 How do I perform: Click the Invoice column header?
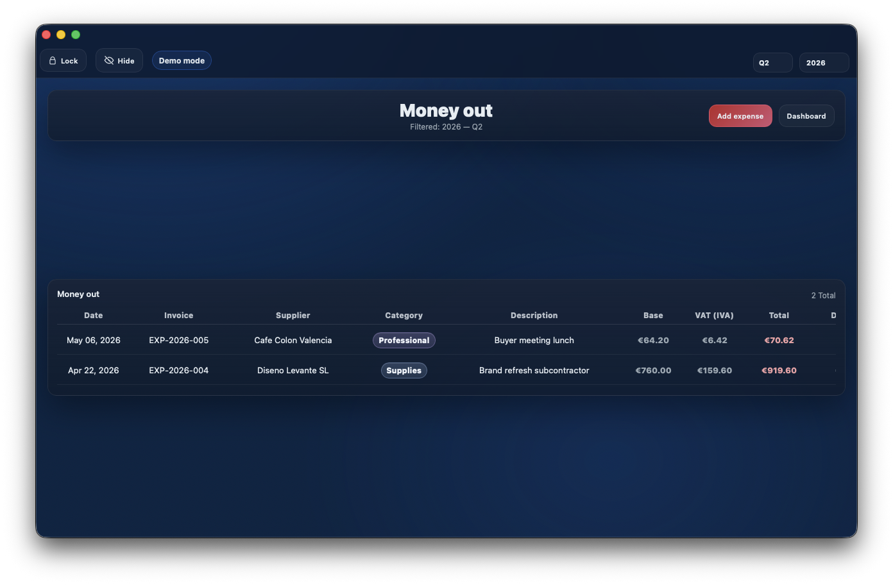178,316
